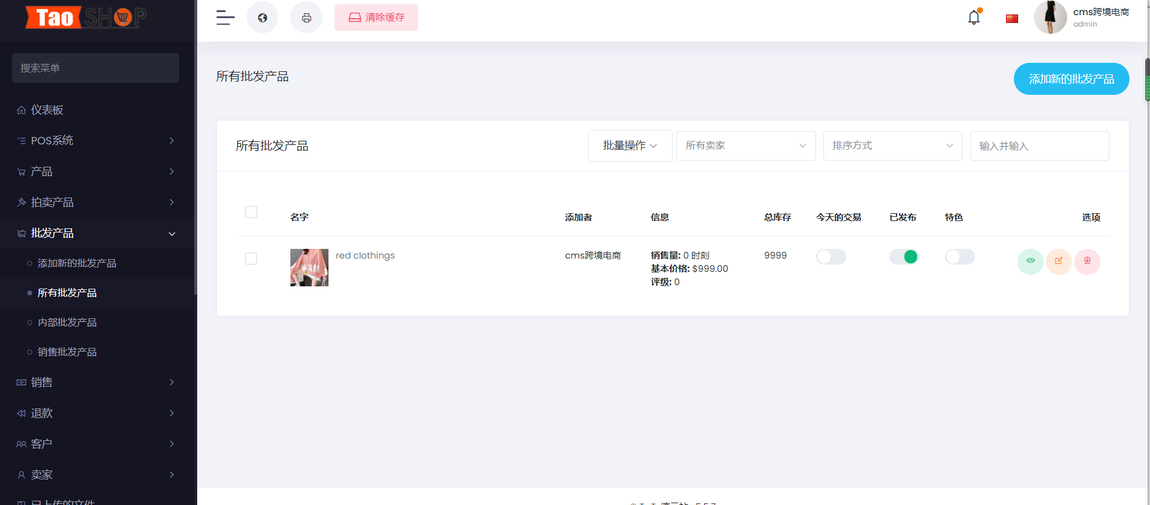Delete red clothings with trash icon
Viewport: 1150px width, 505px height.
(x=1087, y=261)
